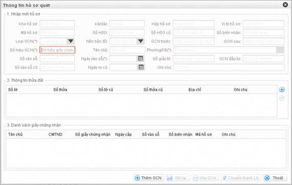This screenshot has height=185, width=292.
Task: Focus the Tên chủ field
Action: point(127,50)
